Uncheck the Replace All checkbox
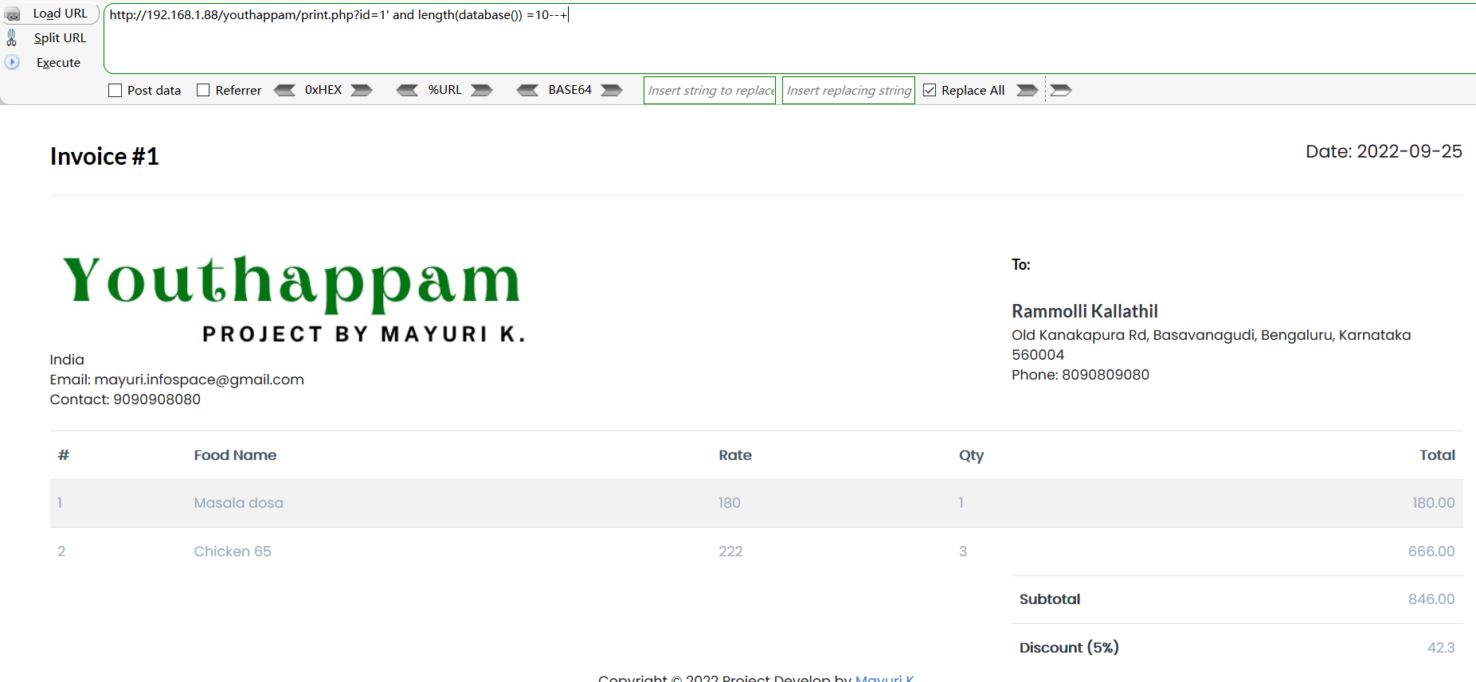This screenshot has height=682, width=1476. [x=930, y=90]
